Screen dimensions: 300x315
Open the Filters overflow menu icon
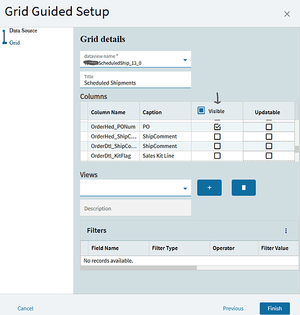point(286,231)
